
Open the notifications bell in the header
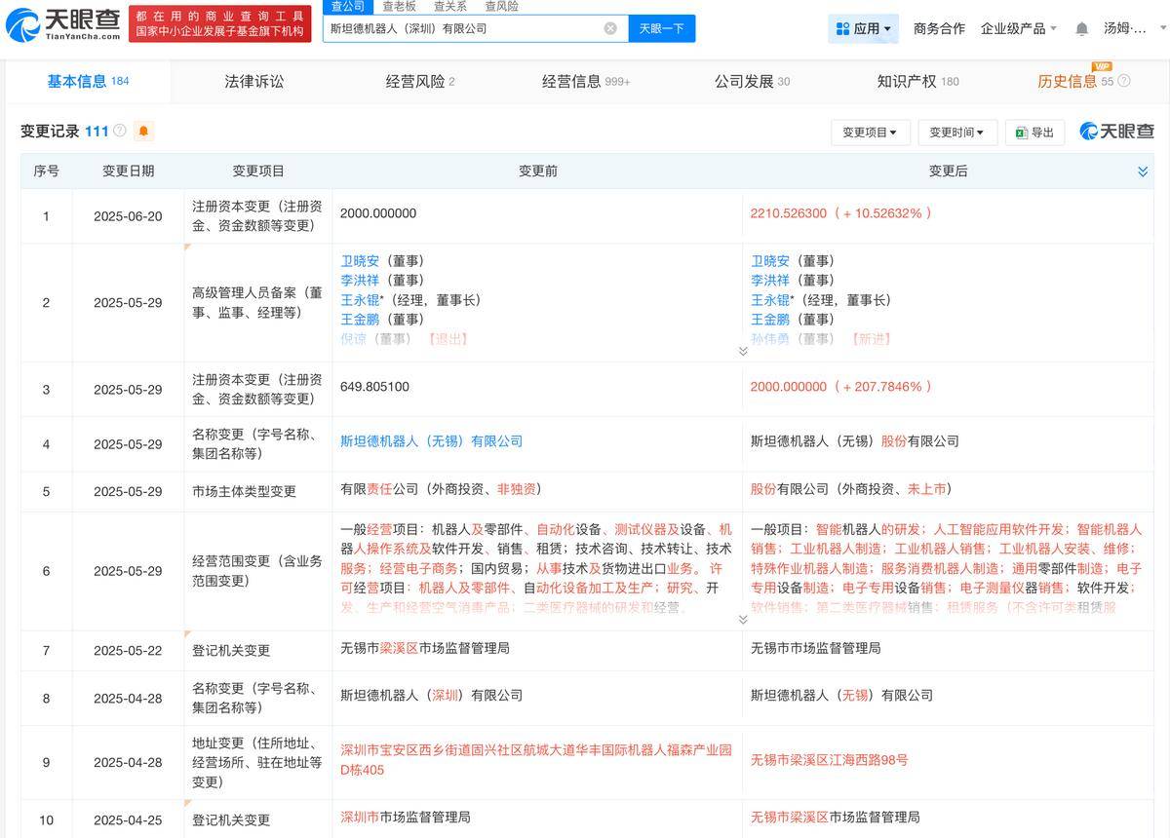click(x=1081, y=28)
